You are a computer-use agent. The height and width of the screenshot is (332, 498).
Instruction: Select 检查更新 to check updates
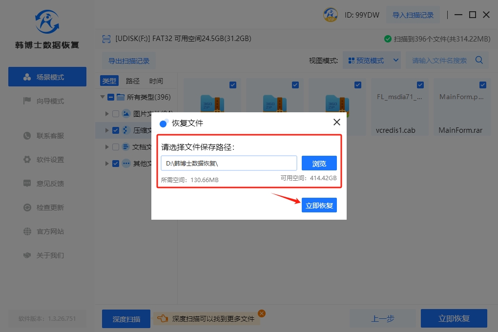tap(50, 207)
